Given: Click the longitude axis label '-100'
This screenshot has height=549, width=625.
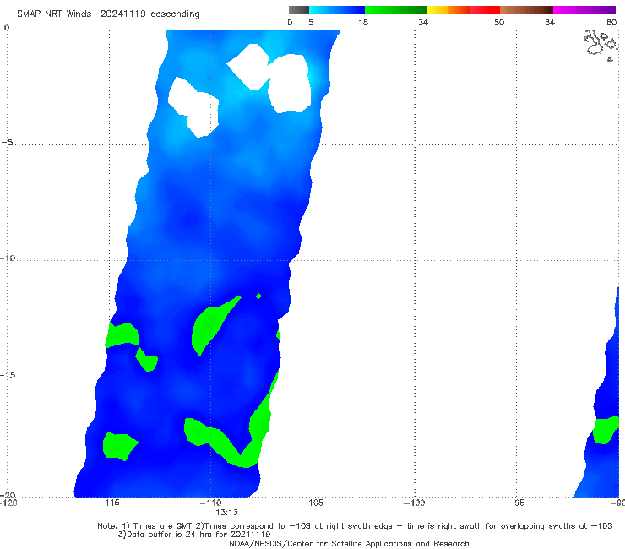Looking at the screenshot, I should [414, 503].
